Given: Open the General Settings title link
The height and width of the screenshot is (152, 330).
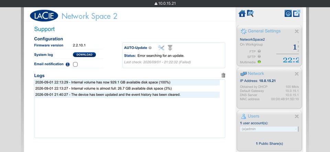Looking at the screenshot, I should point(264,31).
